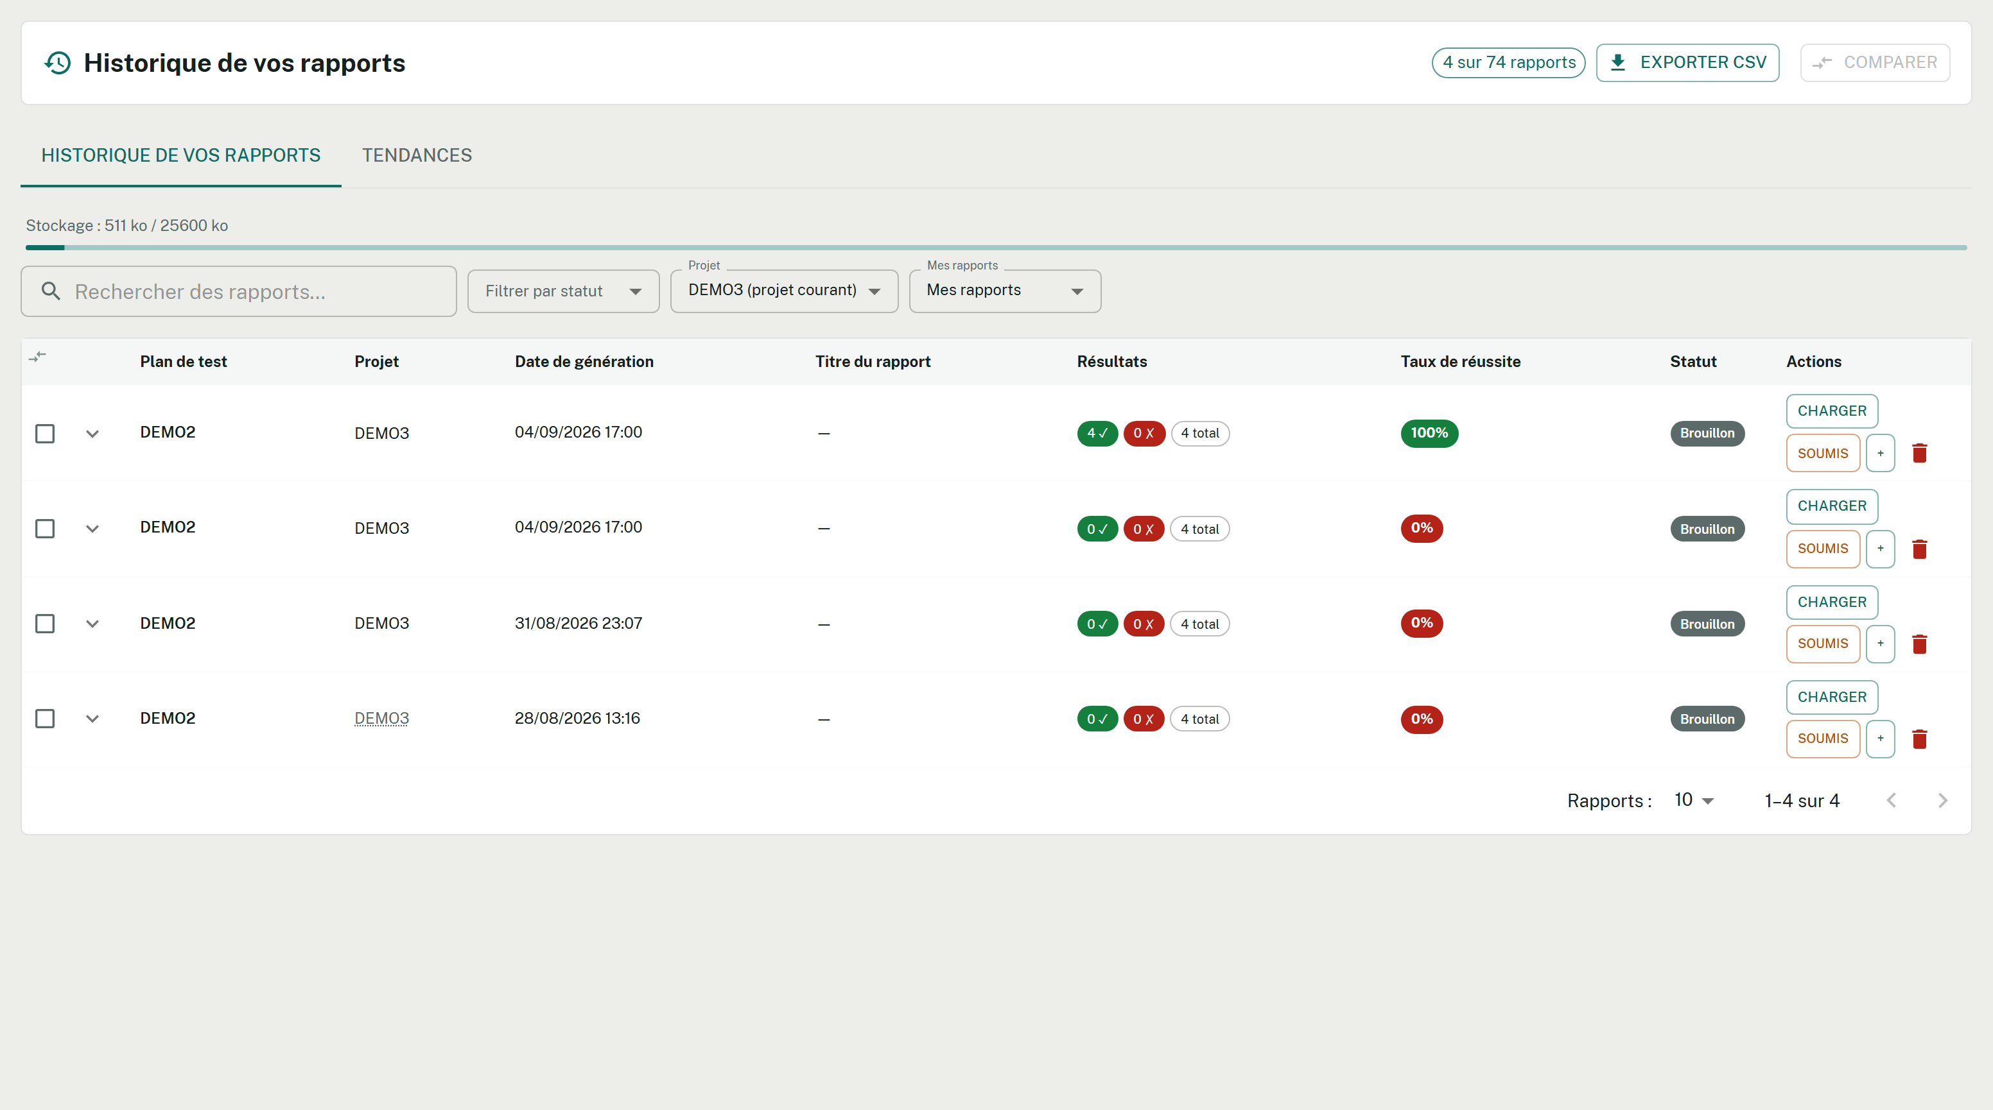Click the storage usage progress bar
The height and width of the screenshot is (1110, 1993).
[x=996, y=248]
